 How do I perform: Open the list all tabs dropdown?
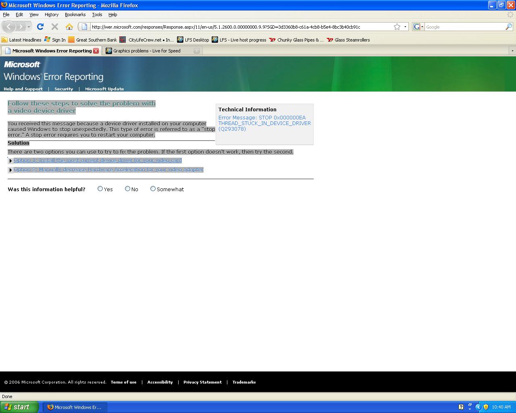[x=512, y=51]
